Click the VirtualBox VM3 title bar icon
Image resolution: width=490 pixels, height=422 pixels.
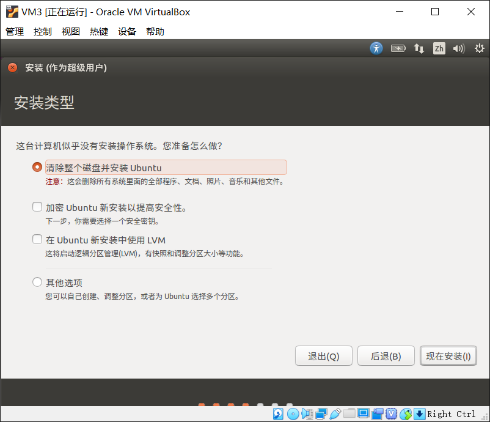[12, 12]
